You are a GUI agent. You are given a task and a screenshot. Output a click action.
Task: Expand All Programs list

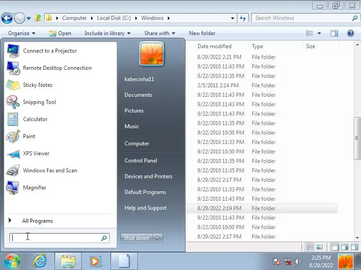(x=37, y=221)
